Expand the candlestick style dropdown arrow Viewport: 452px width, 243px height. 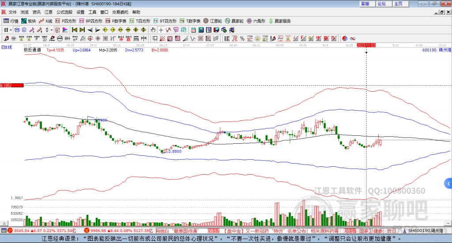[51, 30]
